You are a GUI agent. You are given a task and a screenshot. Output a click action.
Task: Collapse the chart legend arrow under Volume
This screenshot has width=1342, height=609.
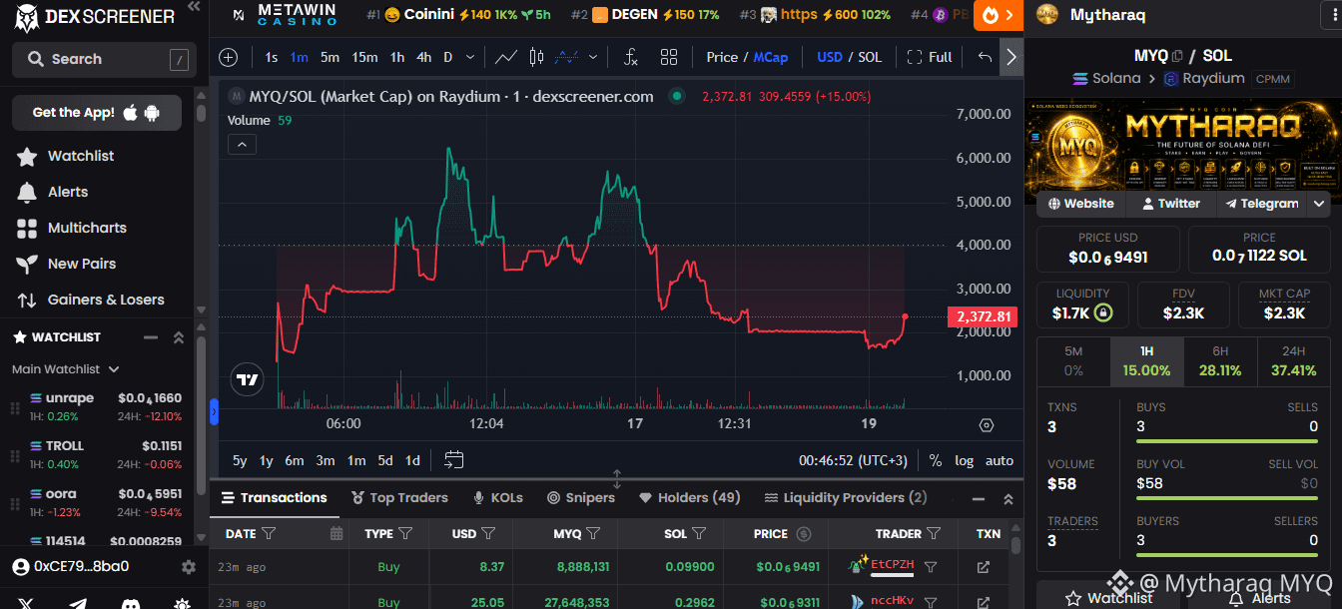tap(243, 145)
